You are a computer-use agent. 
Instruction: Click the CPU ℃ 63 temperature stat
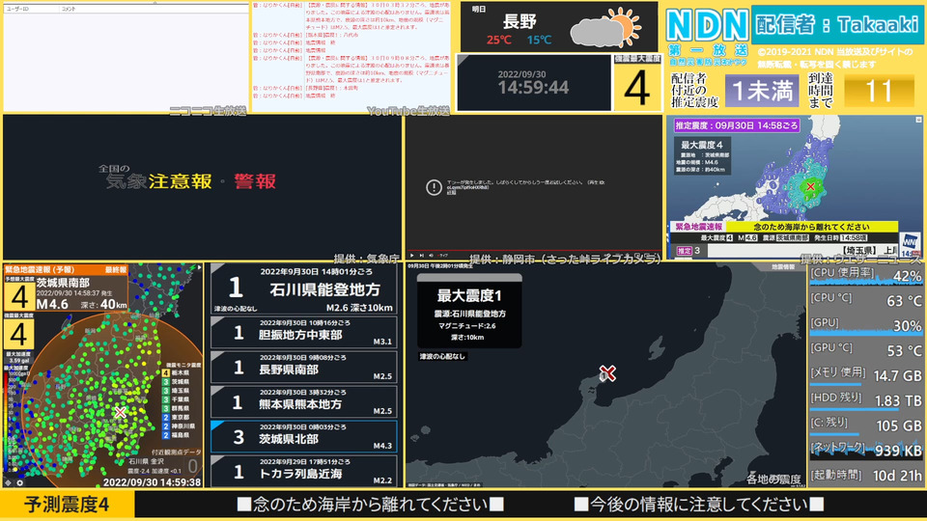click(x=865, y=299)
